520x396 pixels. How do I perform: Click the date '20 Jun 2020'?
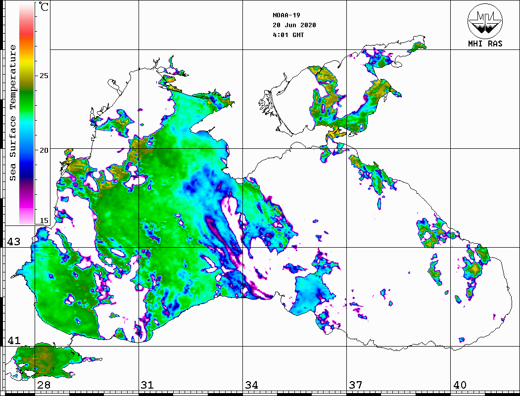click(294, 25)
